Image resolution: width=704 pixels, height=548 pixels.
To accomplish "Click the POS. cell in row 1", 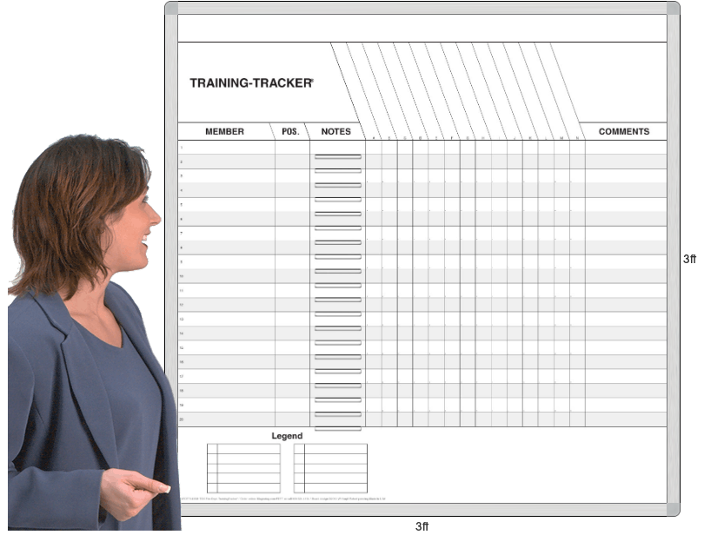I will click(290, 148).
